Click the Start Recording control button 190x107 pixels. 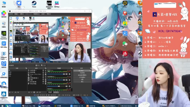tap(82, 73)
